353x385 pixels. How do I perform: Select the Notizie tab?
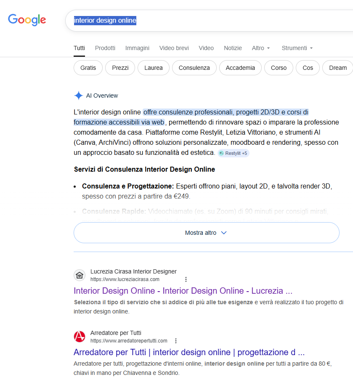tap(233, 48)
